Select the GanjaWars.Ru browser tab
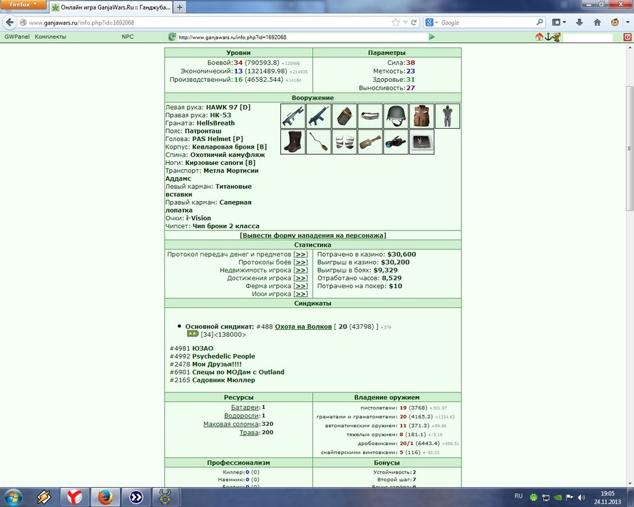This screenshot has width=634, height=507. 111,7
